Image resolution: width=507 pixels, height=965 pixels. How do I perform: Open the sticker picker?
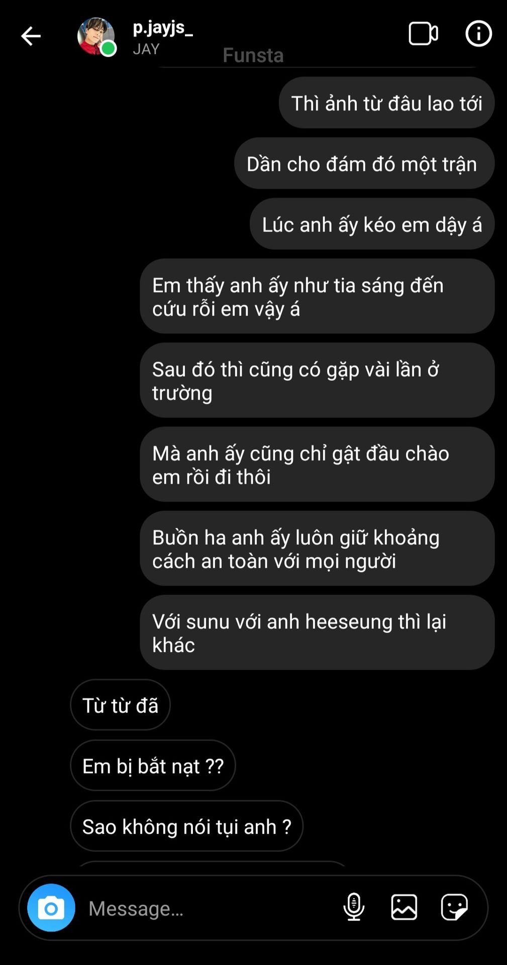454,907
